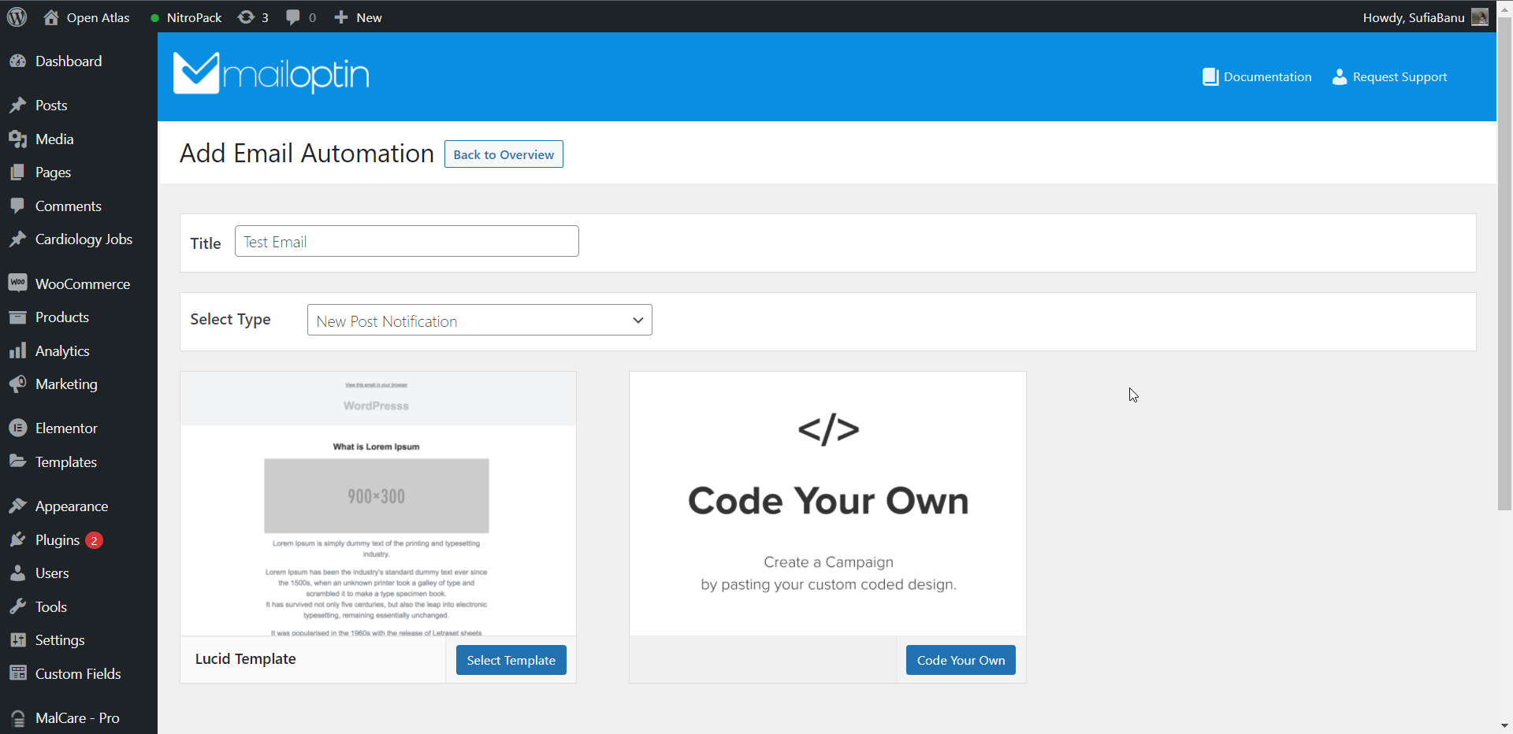Click the Back to Overview button

504,154
